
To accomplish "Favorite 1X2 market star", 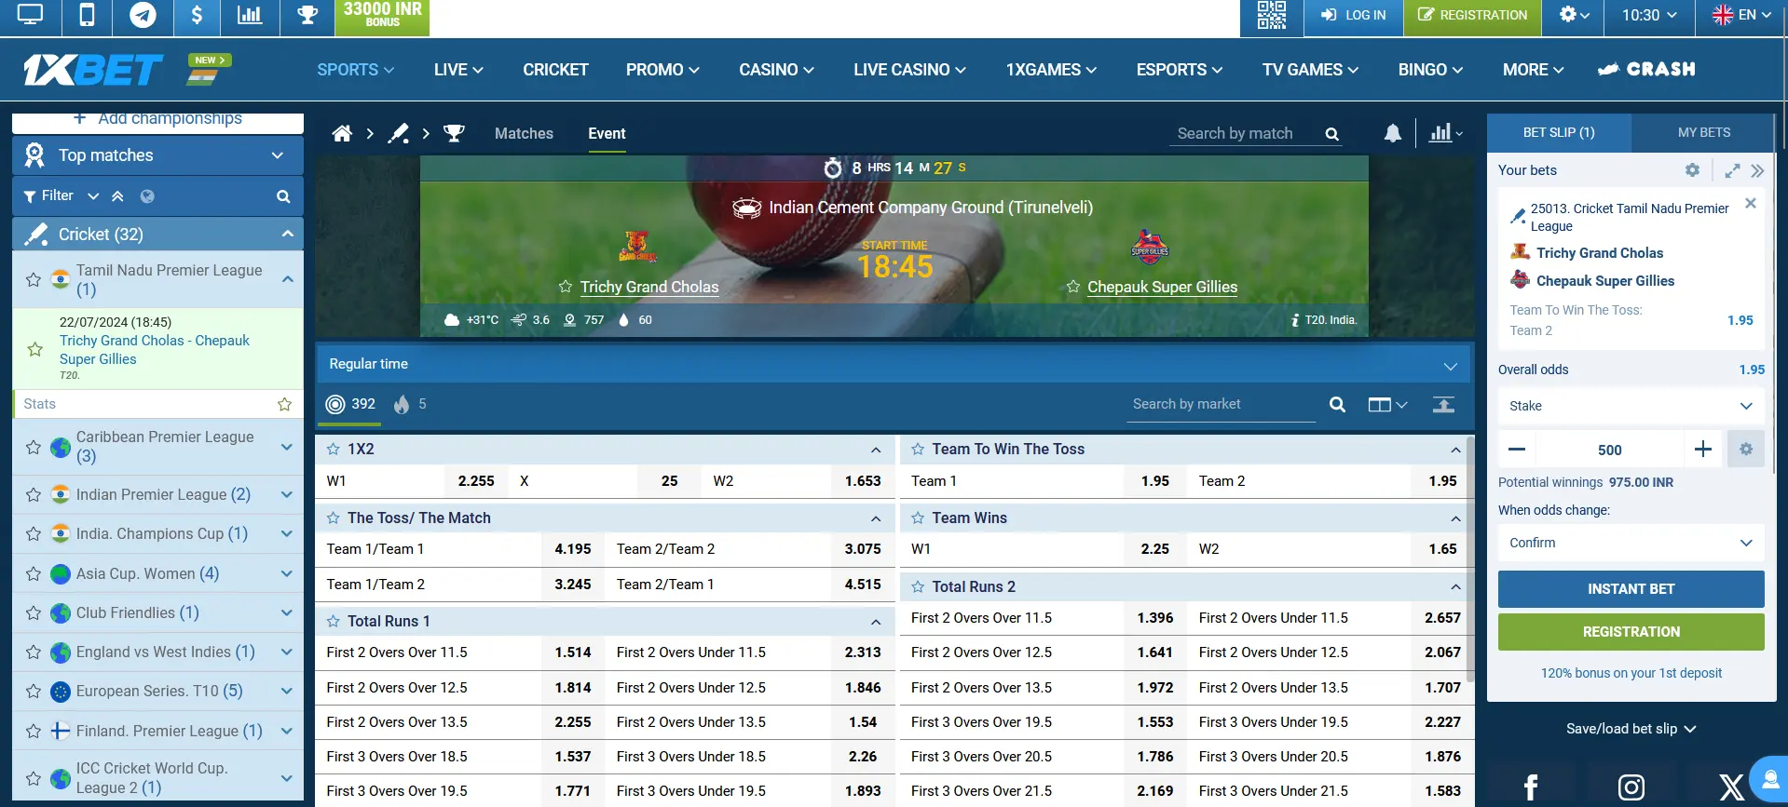I will tap(333, 449).
